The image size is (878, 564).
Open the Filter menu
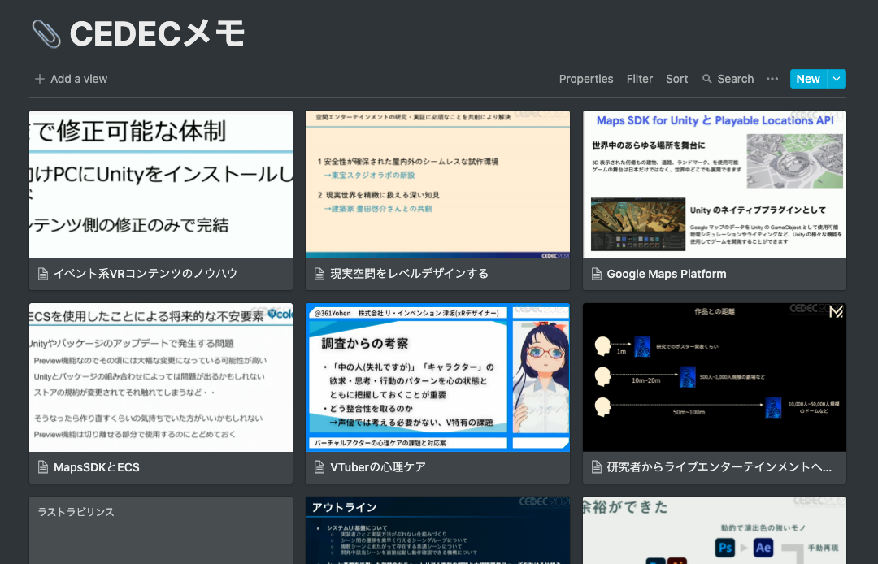(x=640, y=79)
